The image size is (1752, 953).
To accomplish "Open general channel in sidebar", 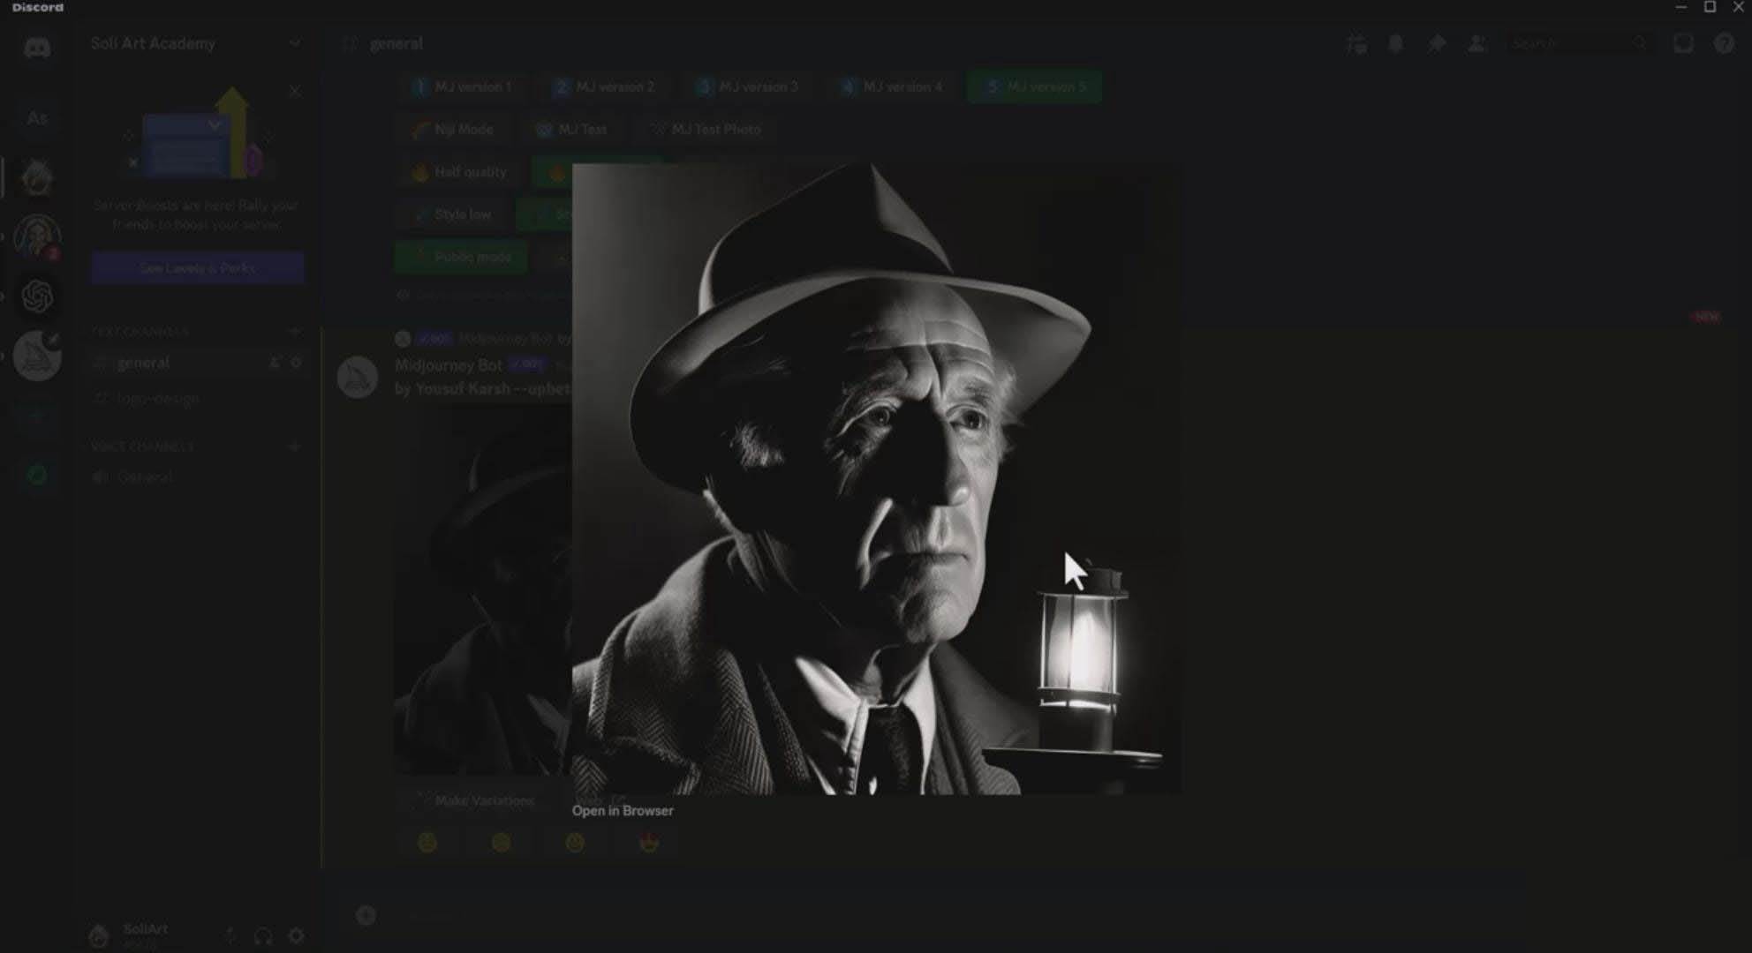I will tap(141, 362).
